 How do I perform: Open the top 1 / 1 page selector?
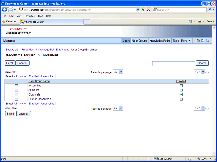[199, 72]
